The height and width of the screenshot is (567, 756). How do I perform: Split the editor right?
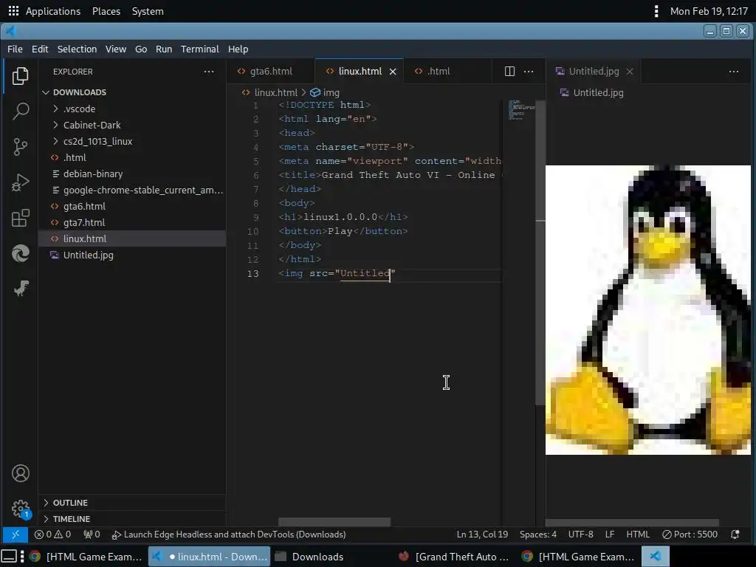(x=509, y=72)
